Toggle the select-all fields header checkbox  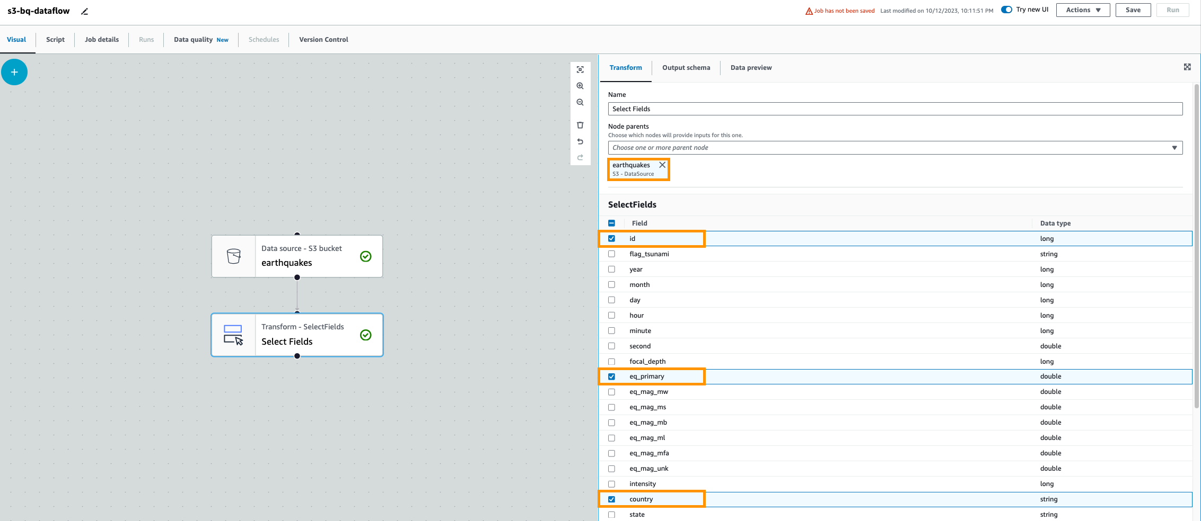tap(611, 223)
